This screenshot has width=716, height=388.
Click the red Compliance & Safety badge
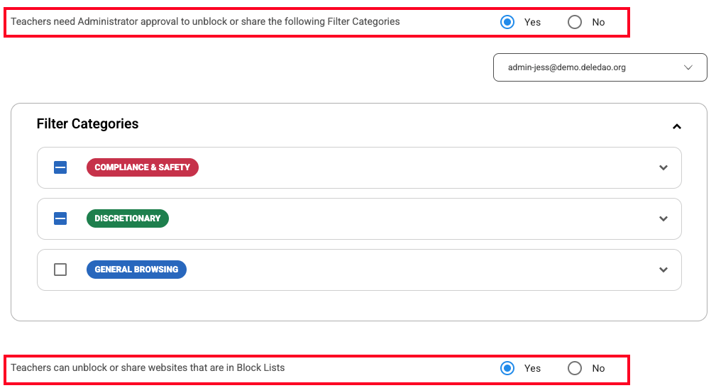[x=143, y=167]
